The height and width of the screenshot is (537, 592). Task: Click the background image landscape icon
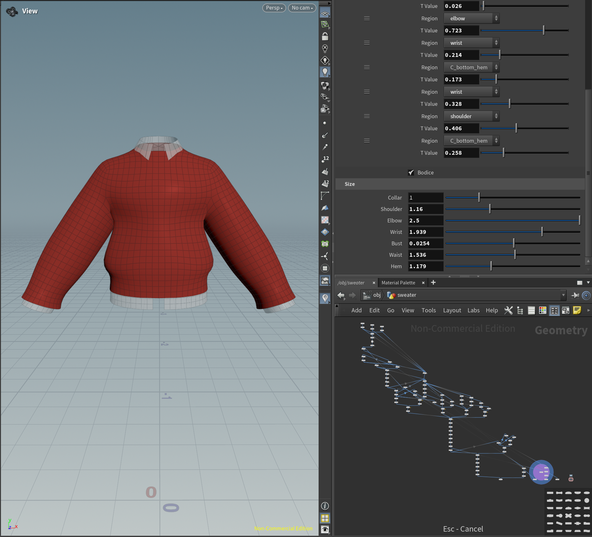[325, 281]
